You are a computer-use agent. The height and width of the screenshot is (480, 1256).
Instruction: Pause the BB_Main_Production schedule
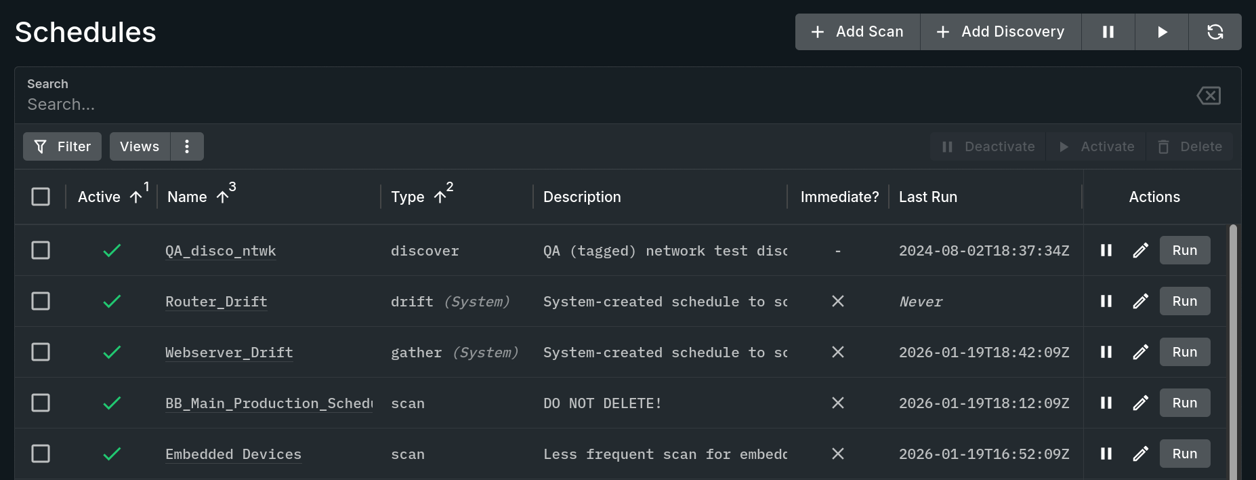[1106, 403]
